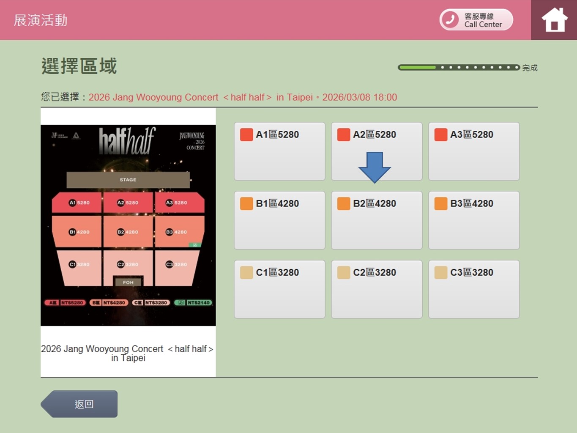
Task: Tap the phone icon for Call Center
Action: click(x=450, y=19)
